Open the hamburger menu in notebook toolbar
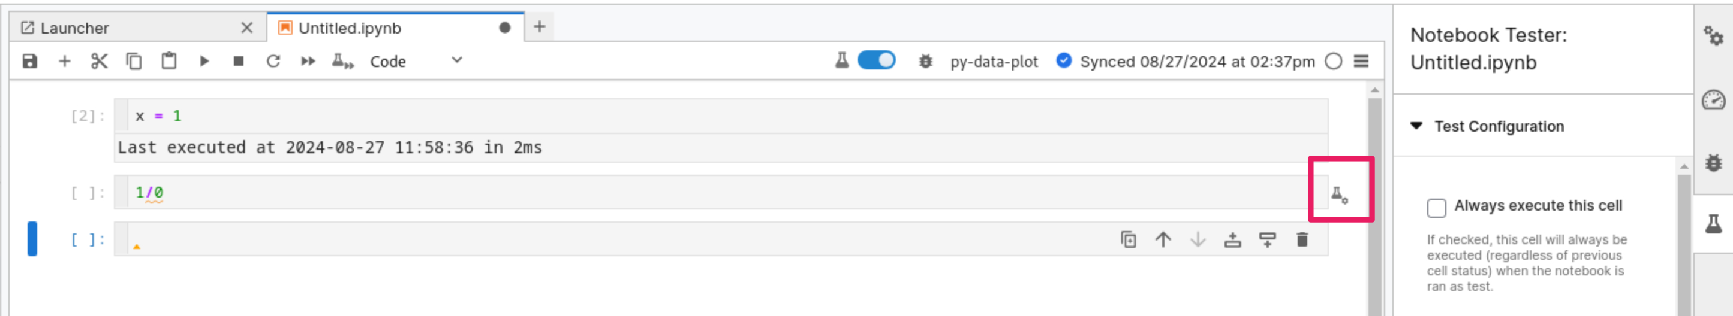 pyautogui.click(x=1361, y=62)
